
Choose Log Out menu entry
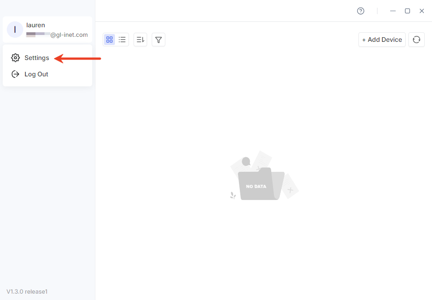36,74
